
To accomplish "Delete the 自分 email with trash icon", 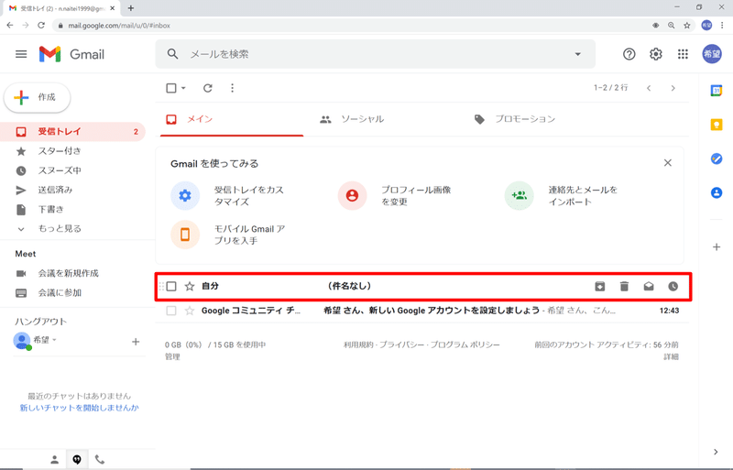I will coord(624,286).
